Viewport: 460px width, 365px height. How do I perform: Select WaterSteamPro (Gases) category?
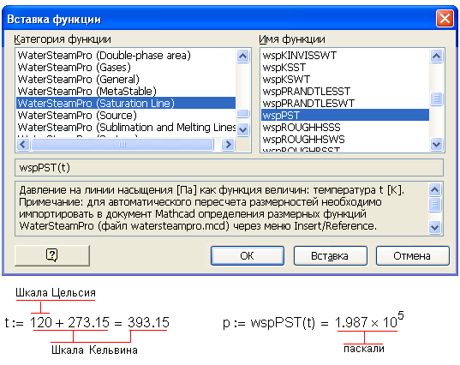(x=126, y=67)
